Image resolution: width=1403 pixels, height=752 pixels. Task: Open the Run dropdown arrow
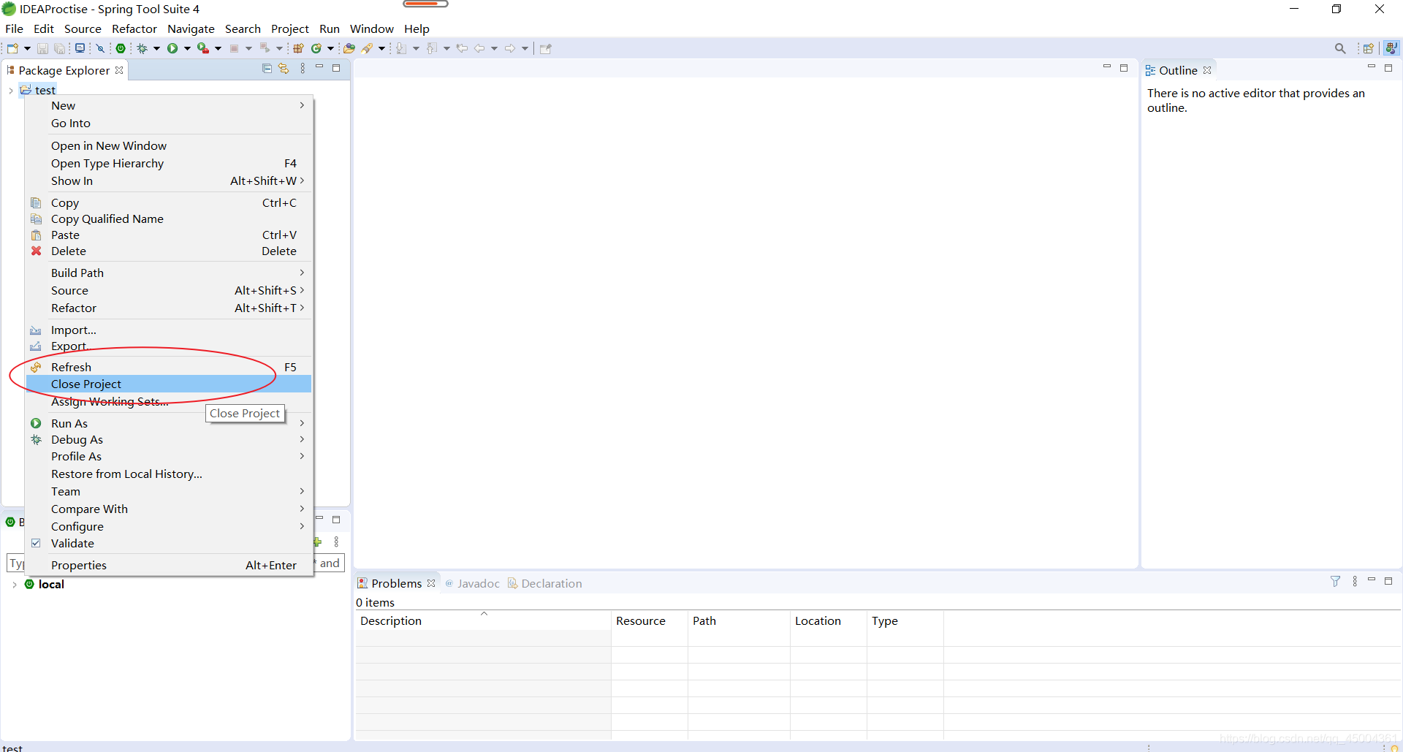[x=187, y=48]
